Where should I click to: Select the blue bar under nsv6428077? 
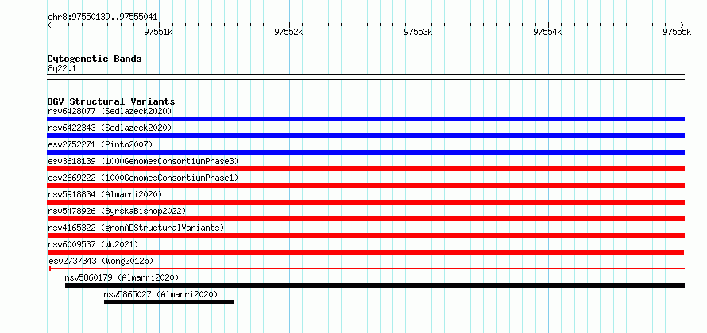pyautogui.click(x=365, y=119)
